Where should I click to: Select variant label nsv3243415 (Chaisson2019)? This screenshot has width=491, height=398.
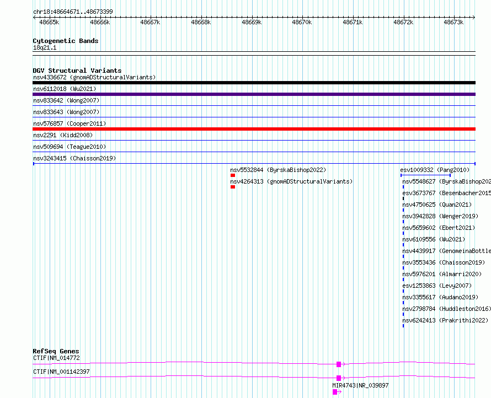coord(74,158)
